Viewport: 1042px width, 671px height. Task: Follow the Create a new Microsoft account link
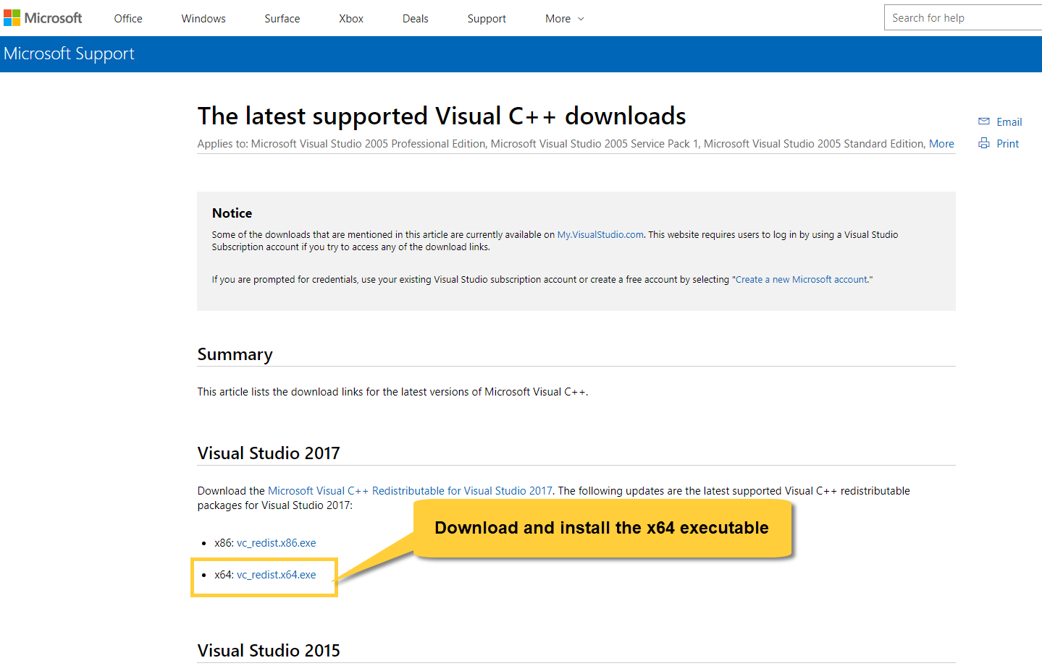[802, 280]
